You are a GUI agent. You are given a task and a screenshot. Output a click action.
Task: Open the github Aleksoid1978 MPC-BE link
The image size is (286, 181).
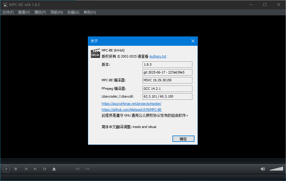pos(131,110)
